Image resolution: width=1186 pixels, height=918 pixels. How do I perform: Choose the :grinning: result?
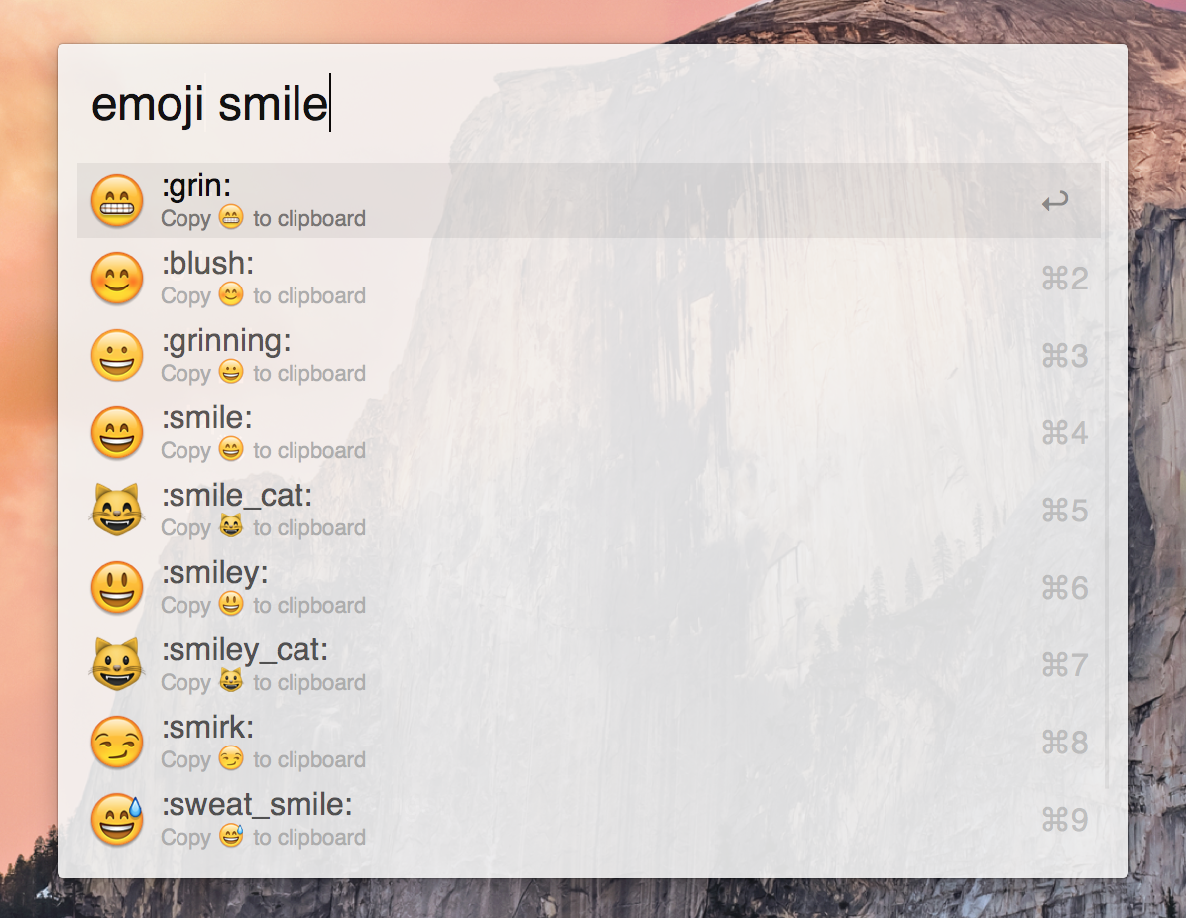[x=588, y=356]
